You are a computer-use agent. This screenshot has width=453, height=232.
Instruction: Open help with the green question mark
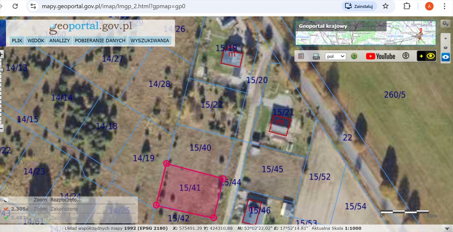point(354,56)
